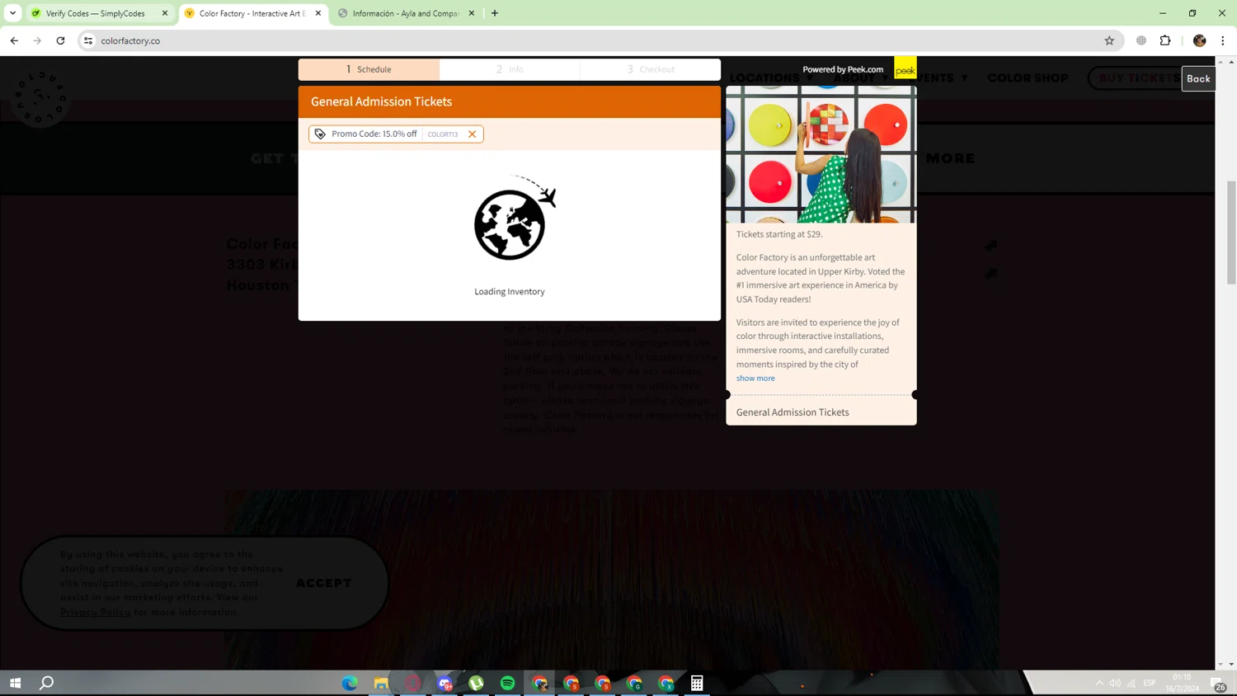Show hidden system tray icons
Screen dimensions: 1237x696
[x=1099, y=683]
